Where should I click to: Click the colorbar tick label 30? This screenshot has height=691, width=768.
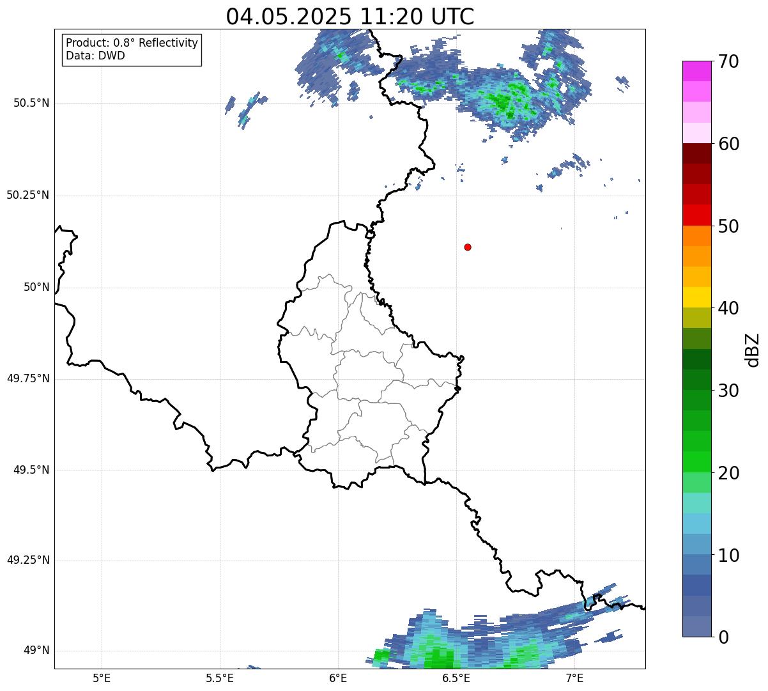pos(728,391)
